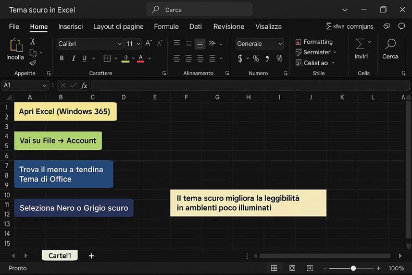Click the Incolla paste icon

pyautogui.click(x=16, y=45)
